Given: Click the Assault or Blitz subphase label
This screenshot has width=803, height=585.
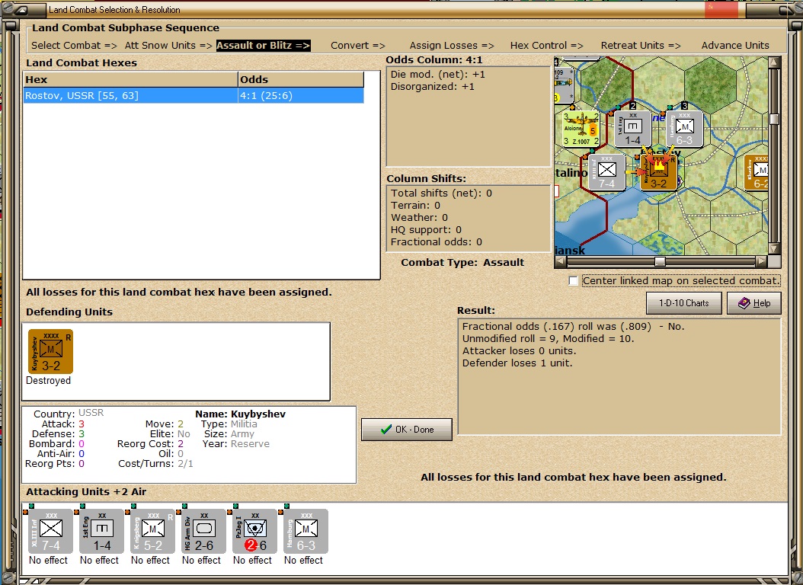Looking at the screenshot, I should pyautogui.click(x=264, y=45).
